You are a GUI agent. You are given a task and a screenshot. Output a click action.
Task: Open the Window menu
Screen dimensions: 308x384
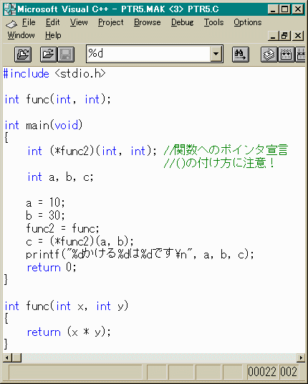[x=21, y=35]
